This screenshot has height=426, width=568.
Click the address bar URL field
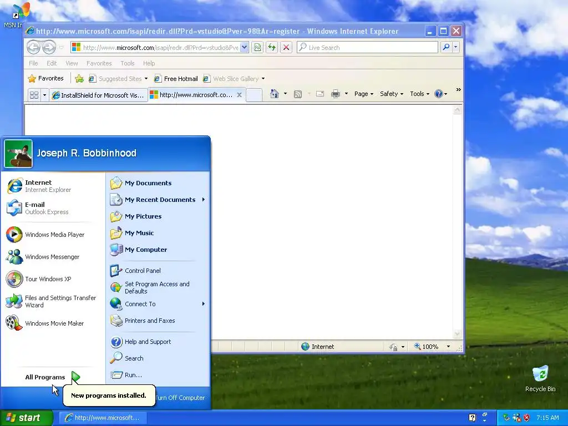pos(160,47)
